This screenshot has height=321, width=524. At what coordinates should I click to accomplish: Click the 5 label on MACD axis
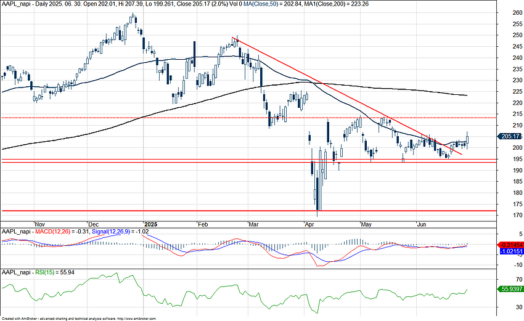click(x=520, y=235)
